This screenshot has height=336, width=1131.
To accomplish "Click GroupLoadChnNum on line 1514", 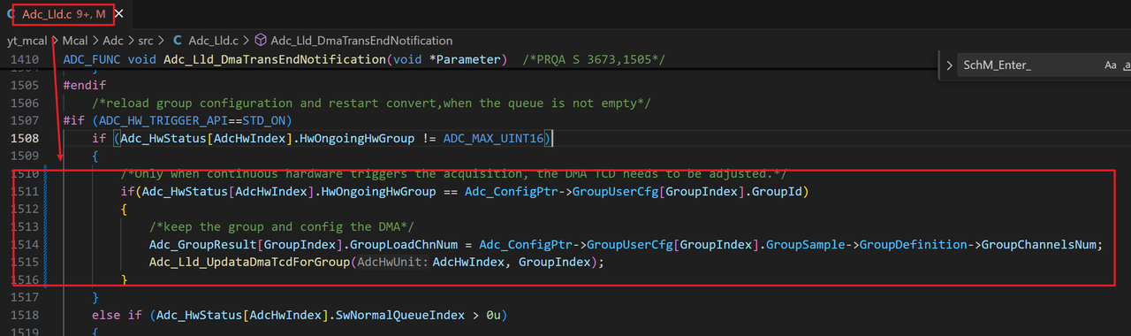I will click(x=403, y=244).
